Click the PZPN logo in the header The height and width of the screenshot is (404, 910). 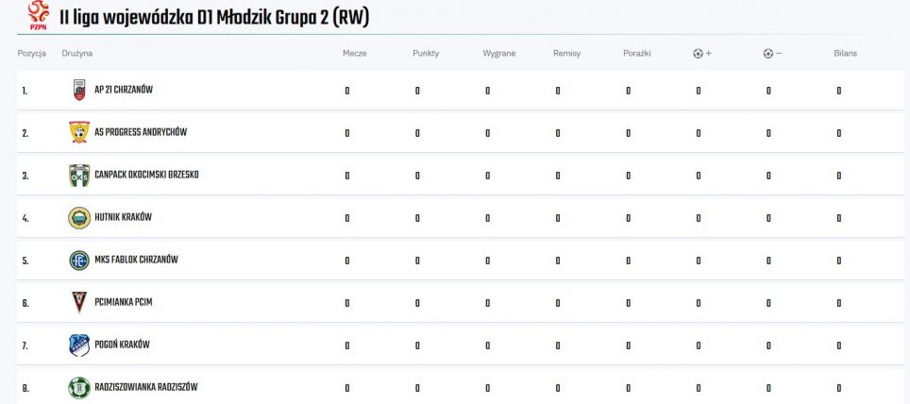[x=38, y=14]
